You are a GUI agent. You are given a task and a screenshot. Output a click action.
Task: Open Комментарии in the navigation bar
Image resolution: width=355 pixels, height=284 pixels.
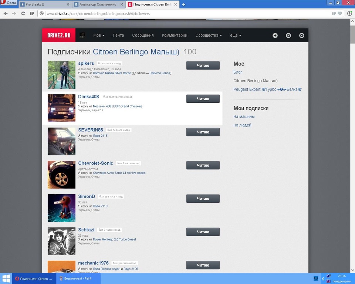pos(175,35)
